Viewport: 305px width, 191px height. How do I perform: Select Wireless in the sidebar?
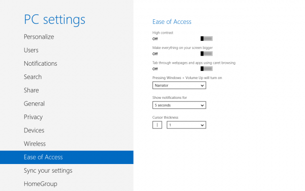point(35,144)
